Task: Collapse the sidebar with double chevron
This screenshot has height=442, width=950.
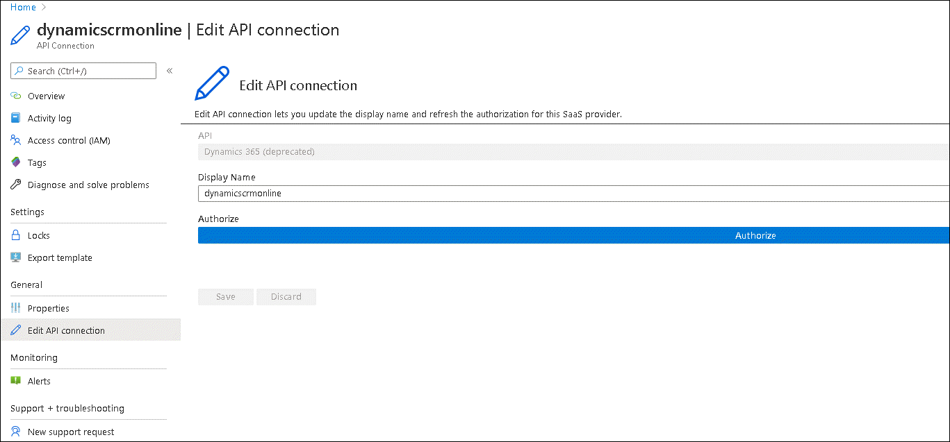Action: [170, 71]
